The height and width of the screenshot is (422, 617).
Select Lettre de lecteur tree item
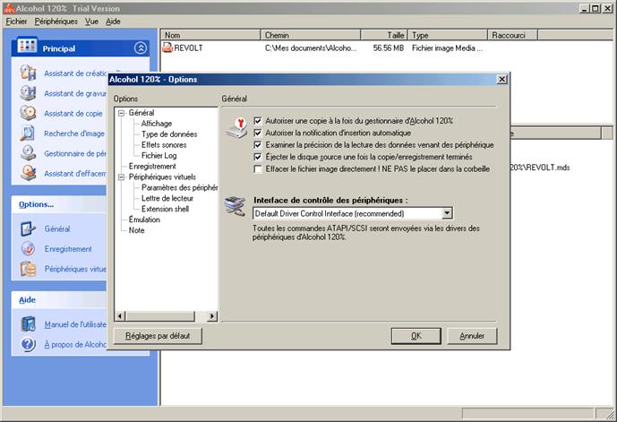tap(167, 198)
